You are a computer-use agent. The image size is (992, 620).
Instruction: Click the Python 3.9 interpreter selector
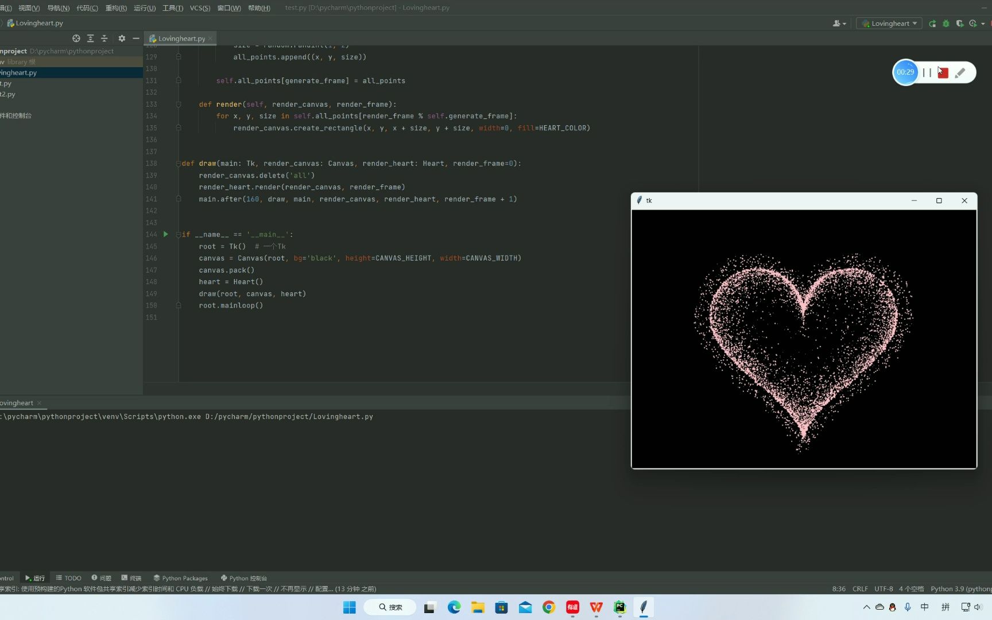[x=961, y=589]
